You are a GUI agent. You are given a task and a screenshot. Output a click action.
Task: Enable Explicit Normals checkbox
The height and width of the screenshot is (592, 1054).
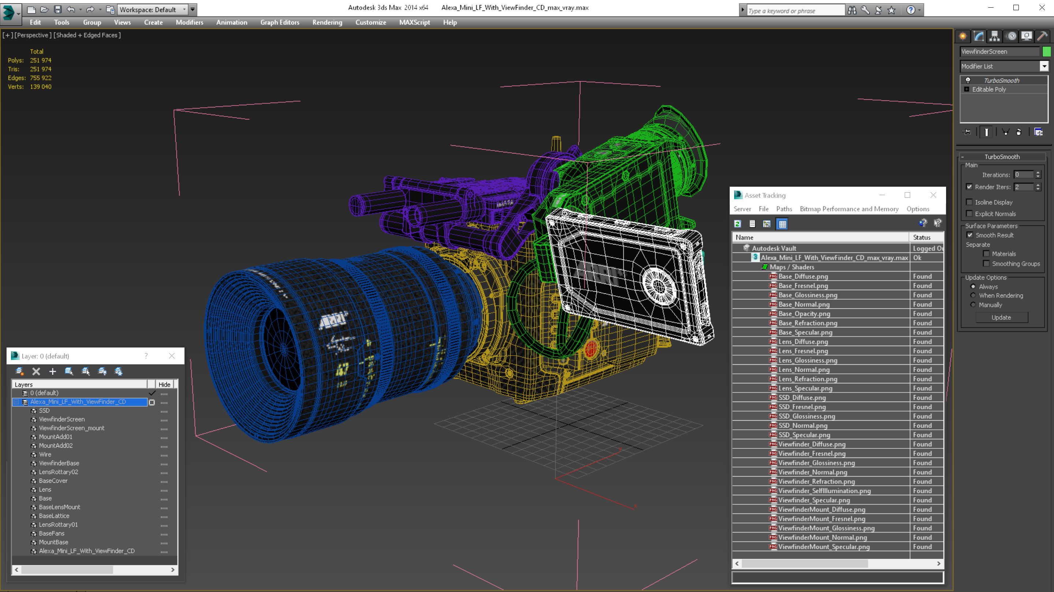click(969, 213)
